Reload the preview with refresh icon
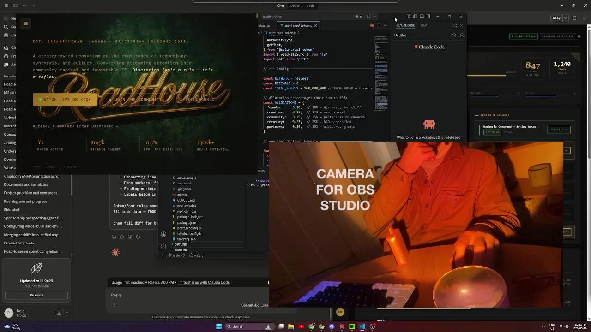 click(574, 18)
